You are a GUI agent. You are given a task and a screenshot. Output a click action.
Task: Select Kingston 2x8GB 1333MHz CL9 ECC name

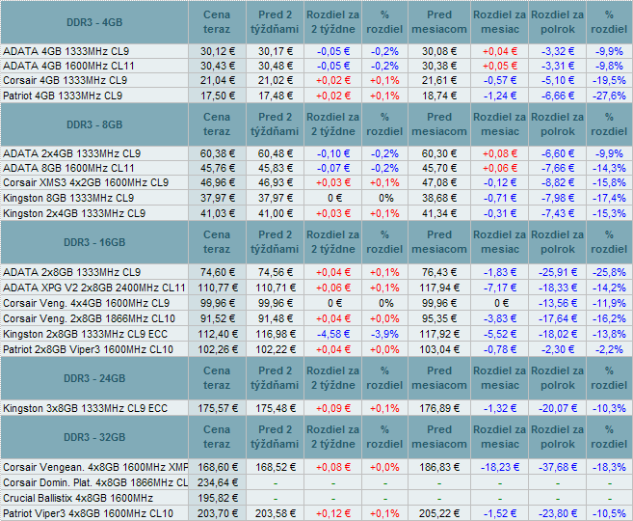tap(85, 334)
